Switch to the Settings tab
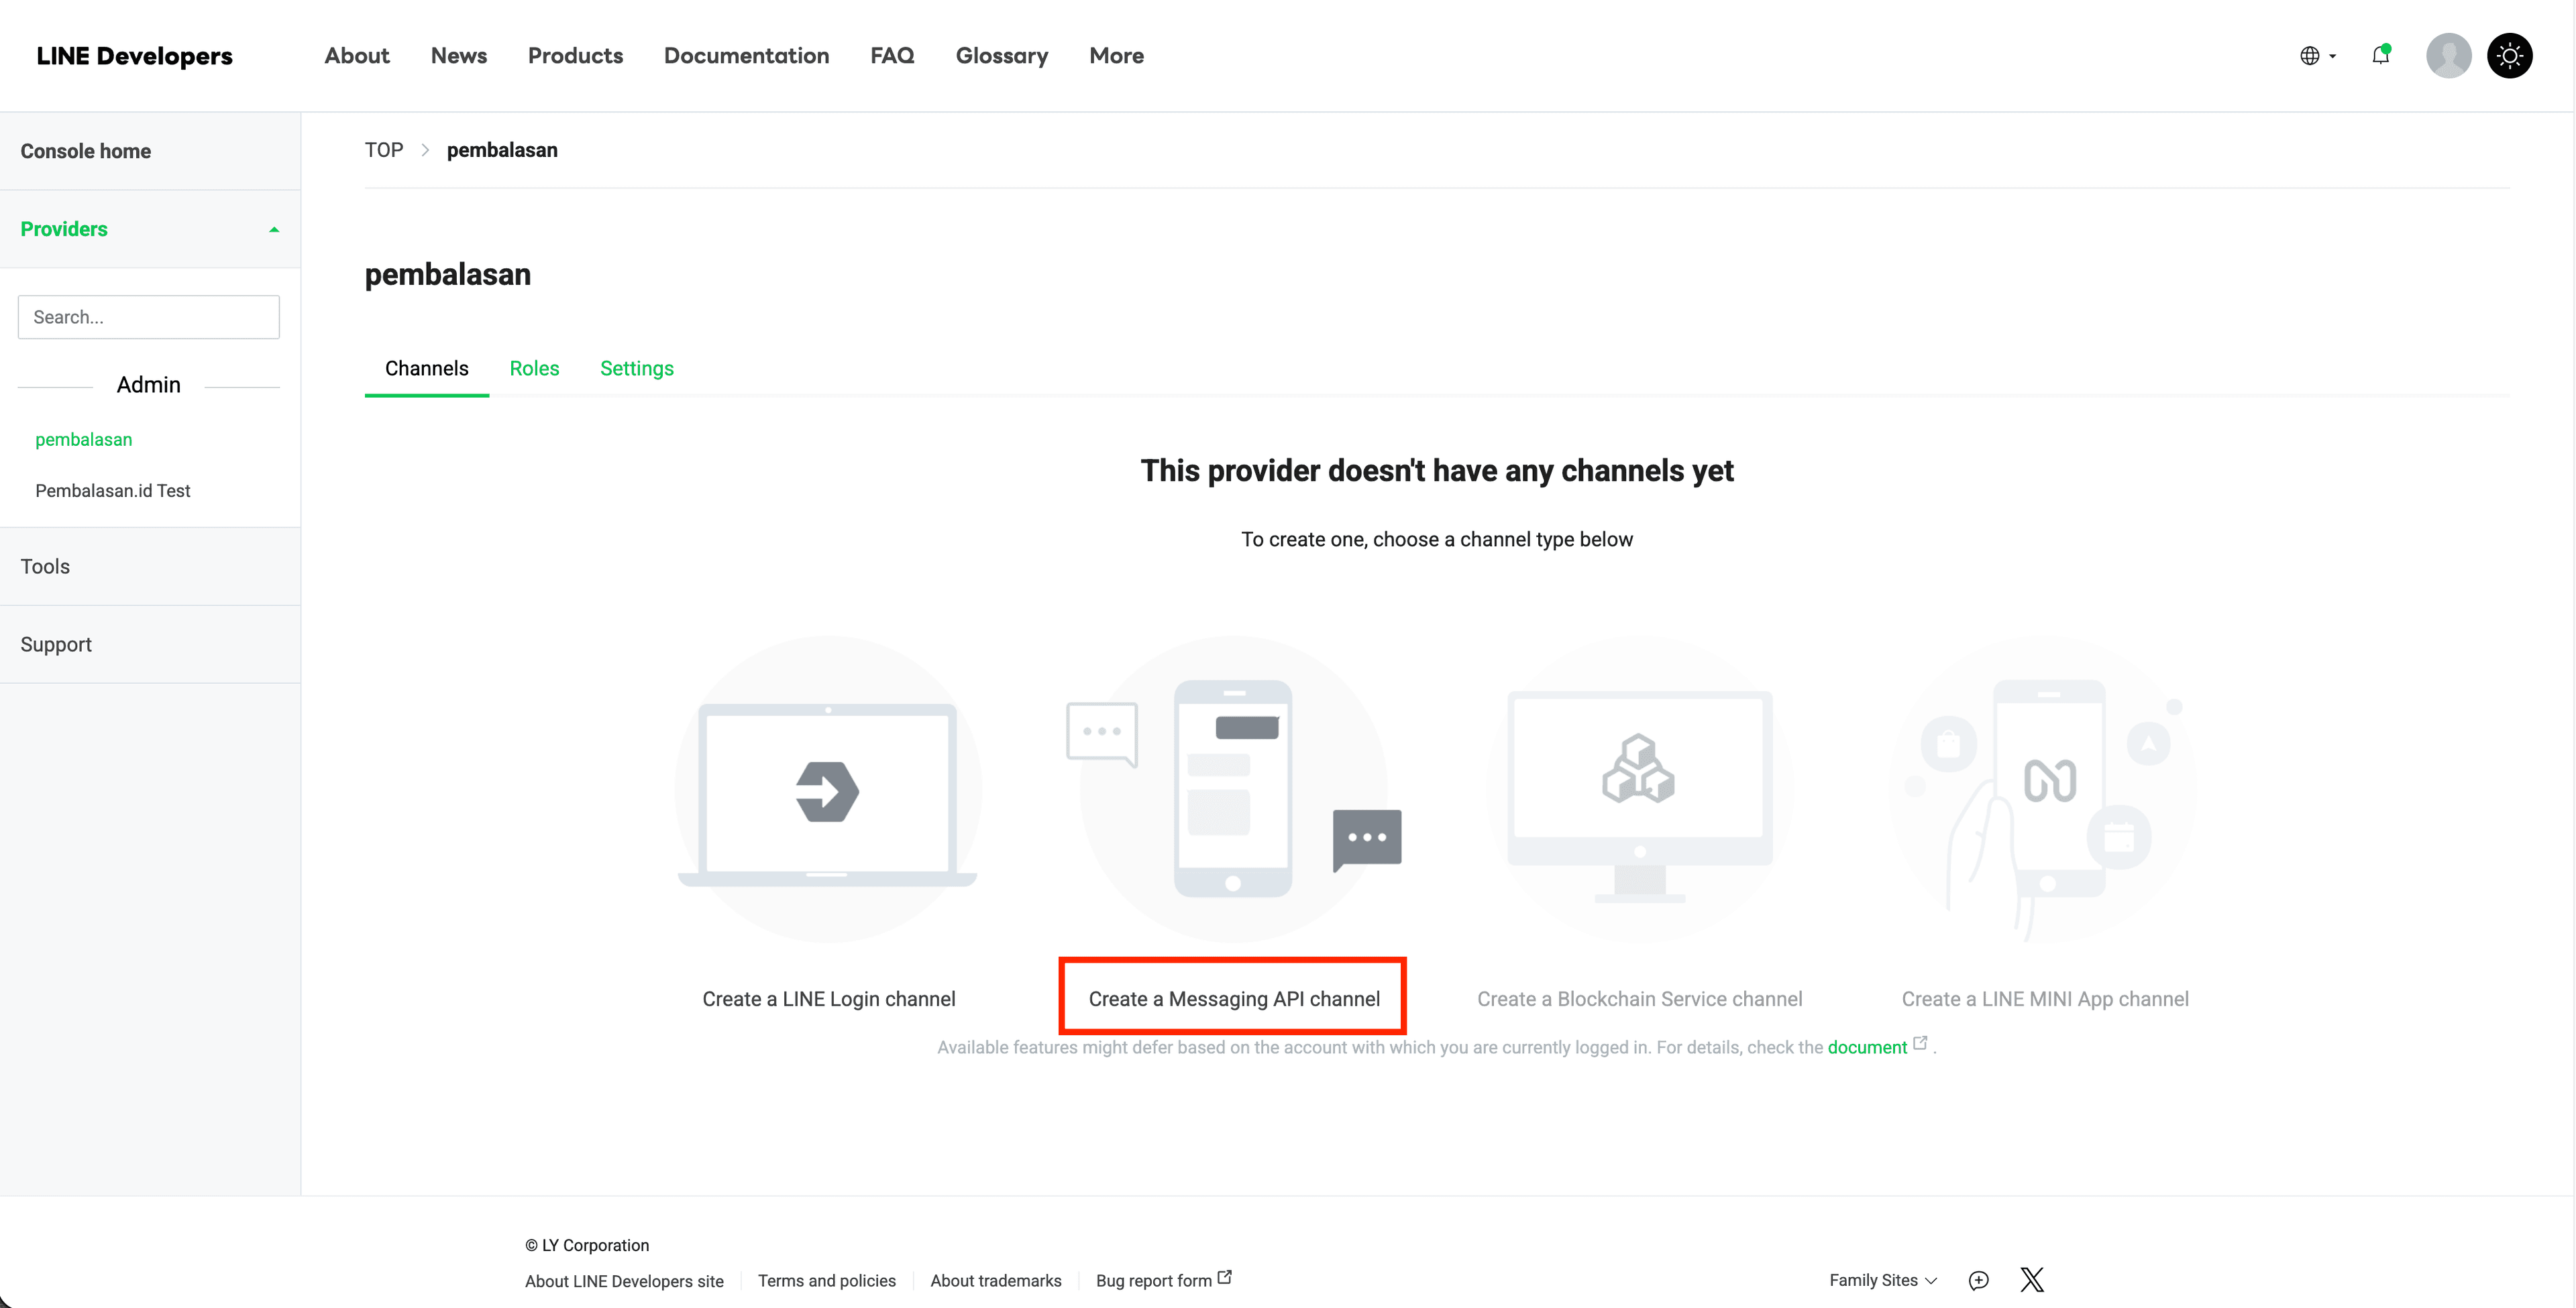This screenshot has width=2576, height=1308. 637,369
